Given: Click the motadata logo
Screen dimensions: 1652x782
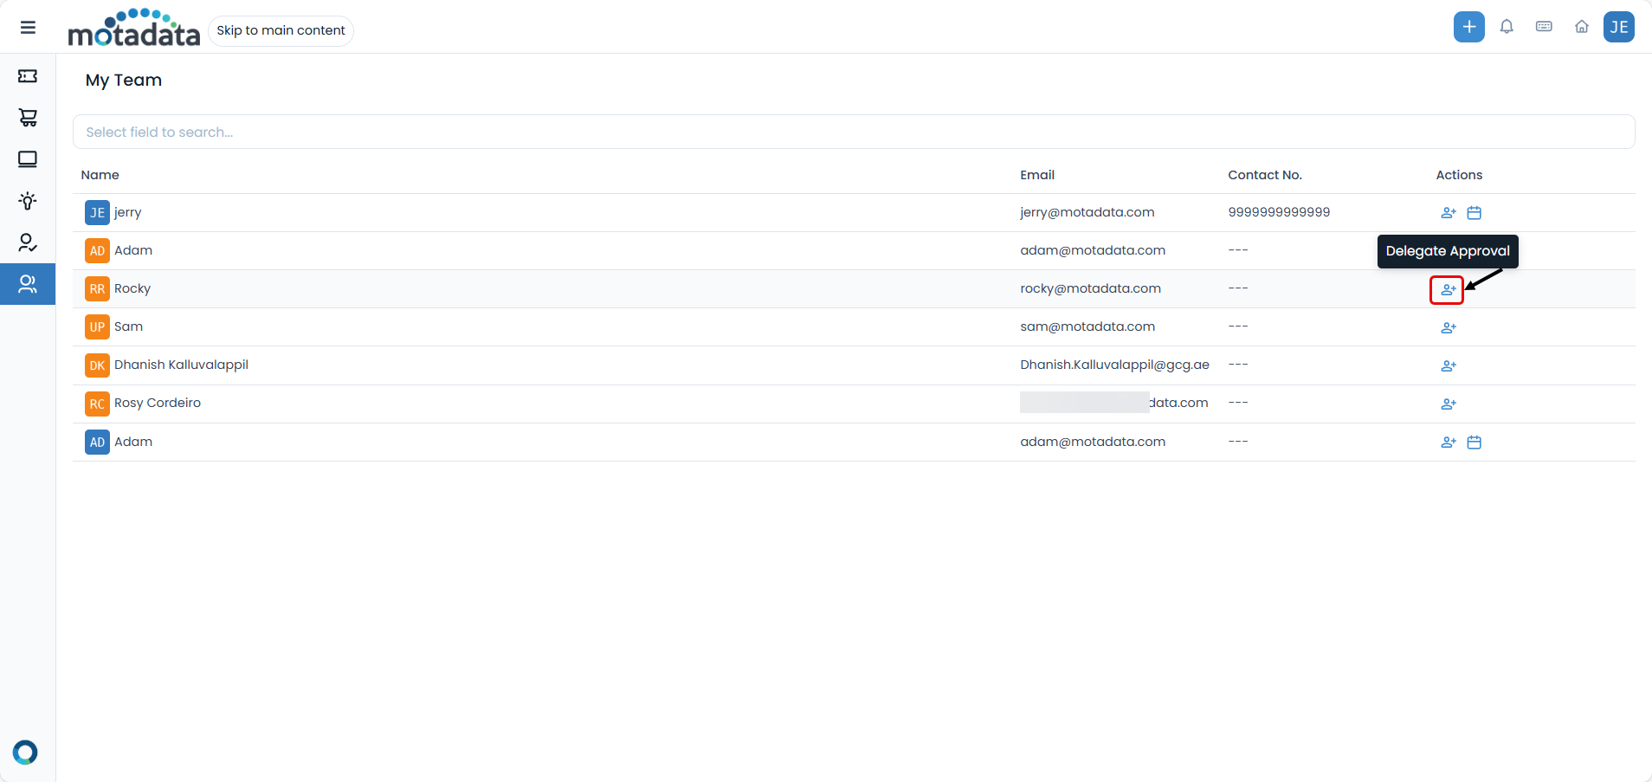Looking at the screenshot, I should [134, 28].
